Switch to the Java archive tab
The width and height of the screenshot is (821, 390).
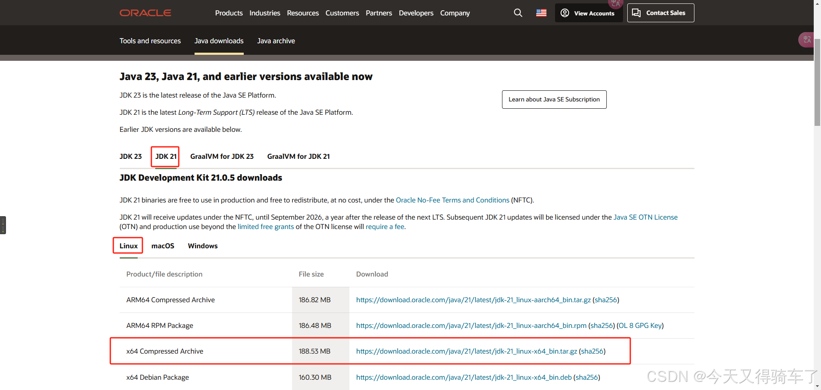[276, 41]
